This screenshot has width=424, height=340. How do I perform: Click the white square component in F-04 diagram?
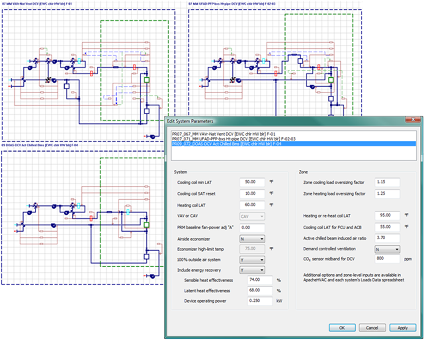pos(147,257)
